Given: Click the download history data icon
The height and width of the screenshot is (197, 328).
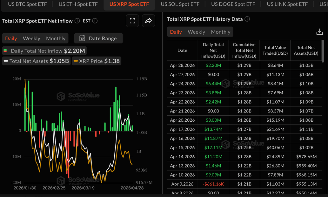Looking at the screenshot, I should tap(319, 32).
